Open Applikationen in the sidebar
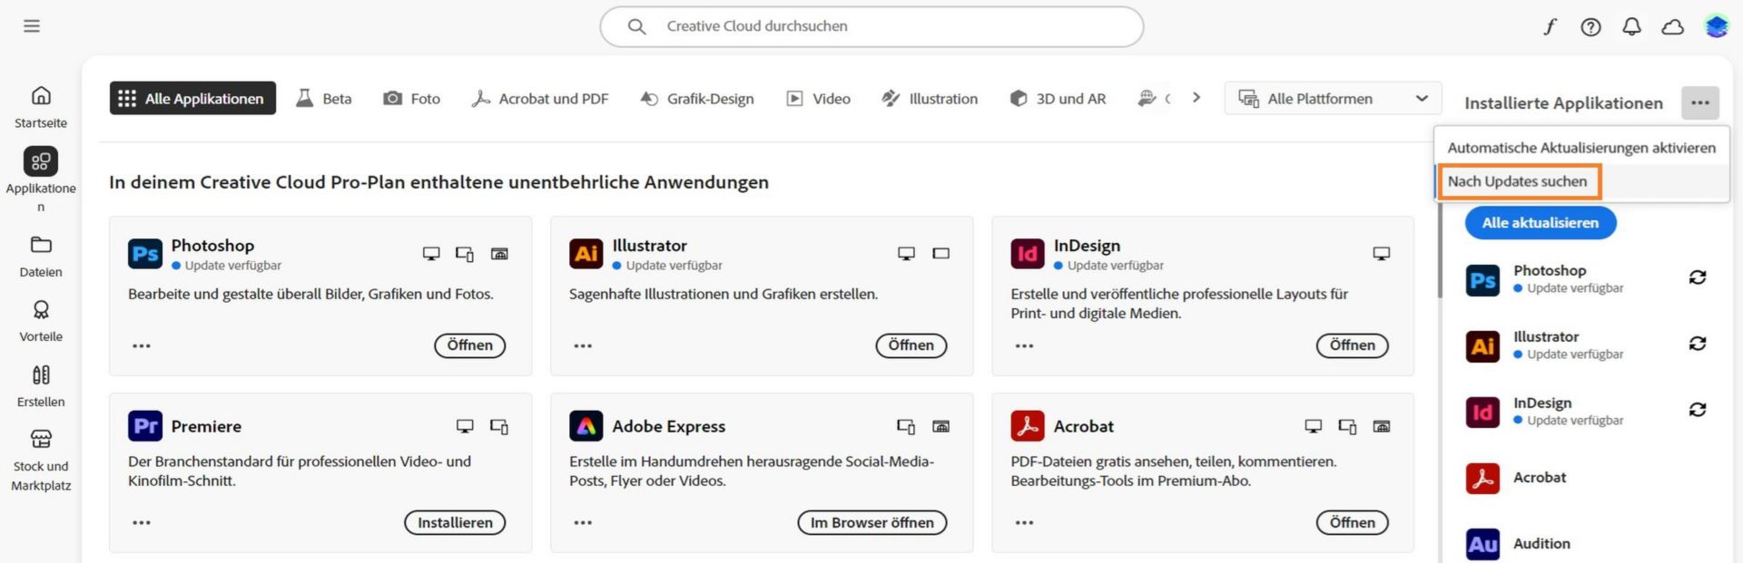 [41, 180]
